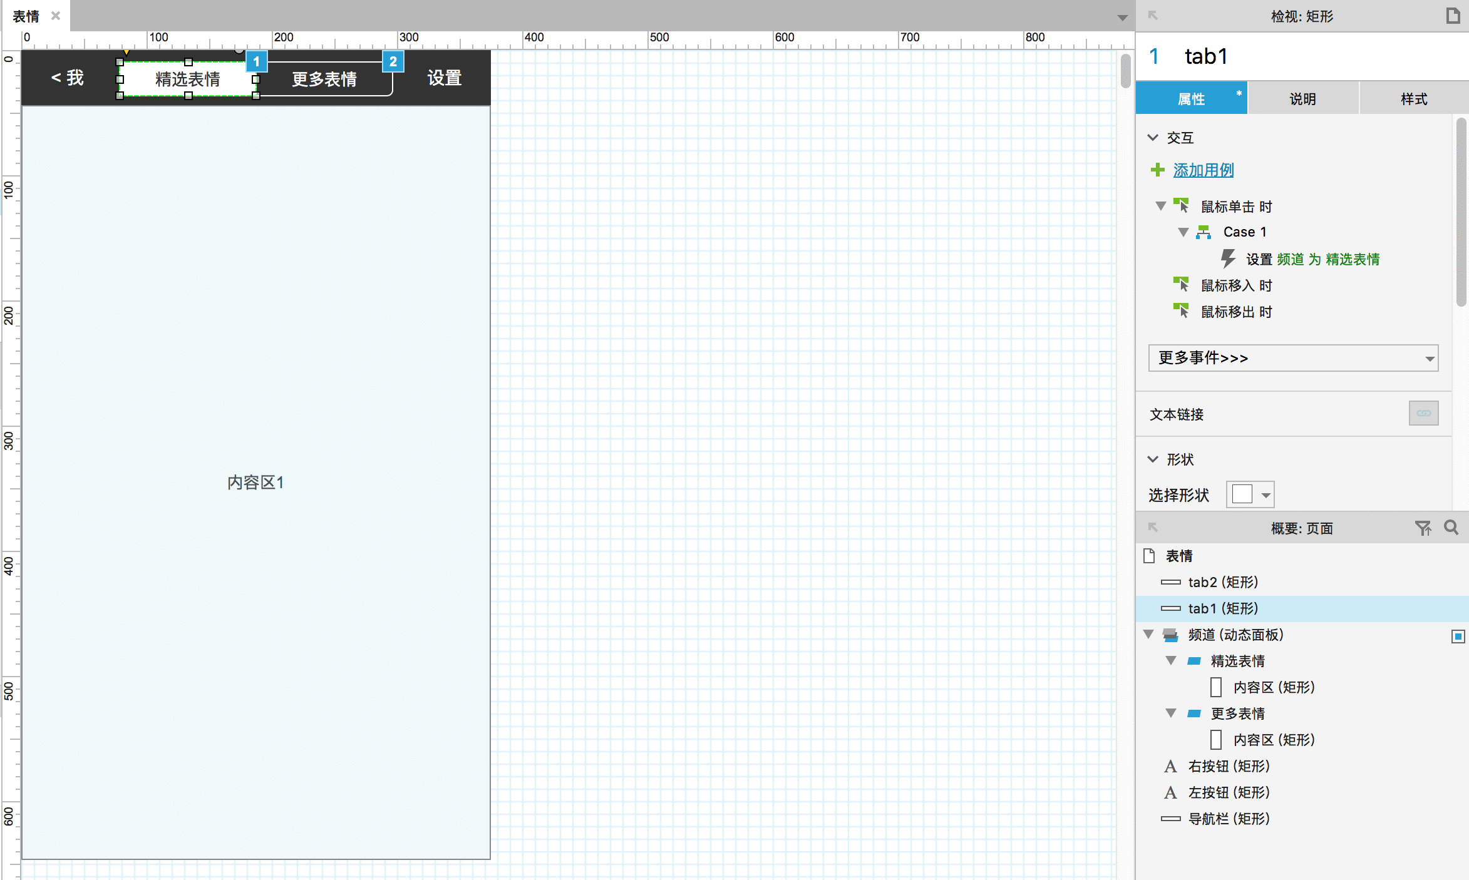This screenshot has height=880, width=1469.
Task: Select the 内容区1 rectangle on canvas
Action: 255,482
